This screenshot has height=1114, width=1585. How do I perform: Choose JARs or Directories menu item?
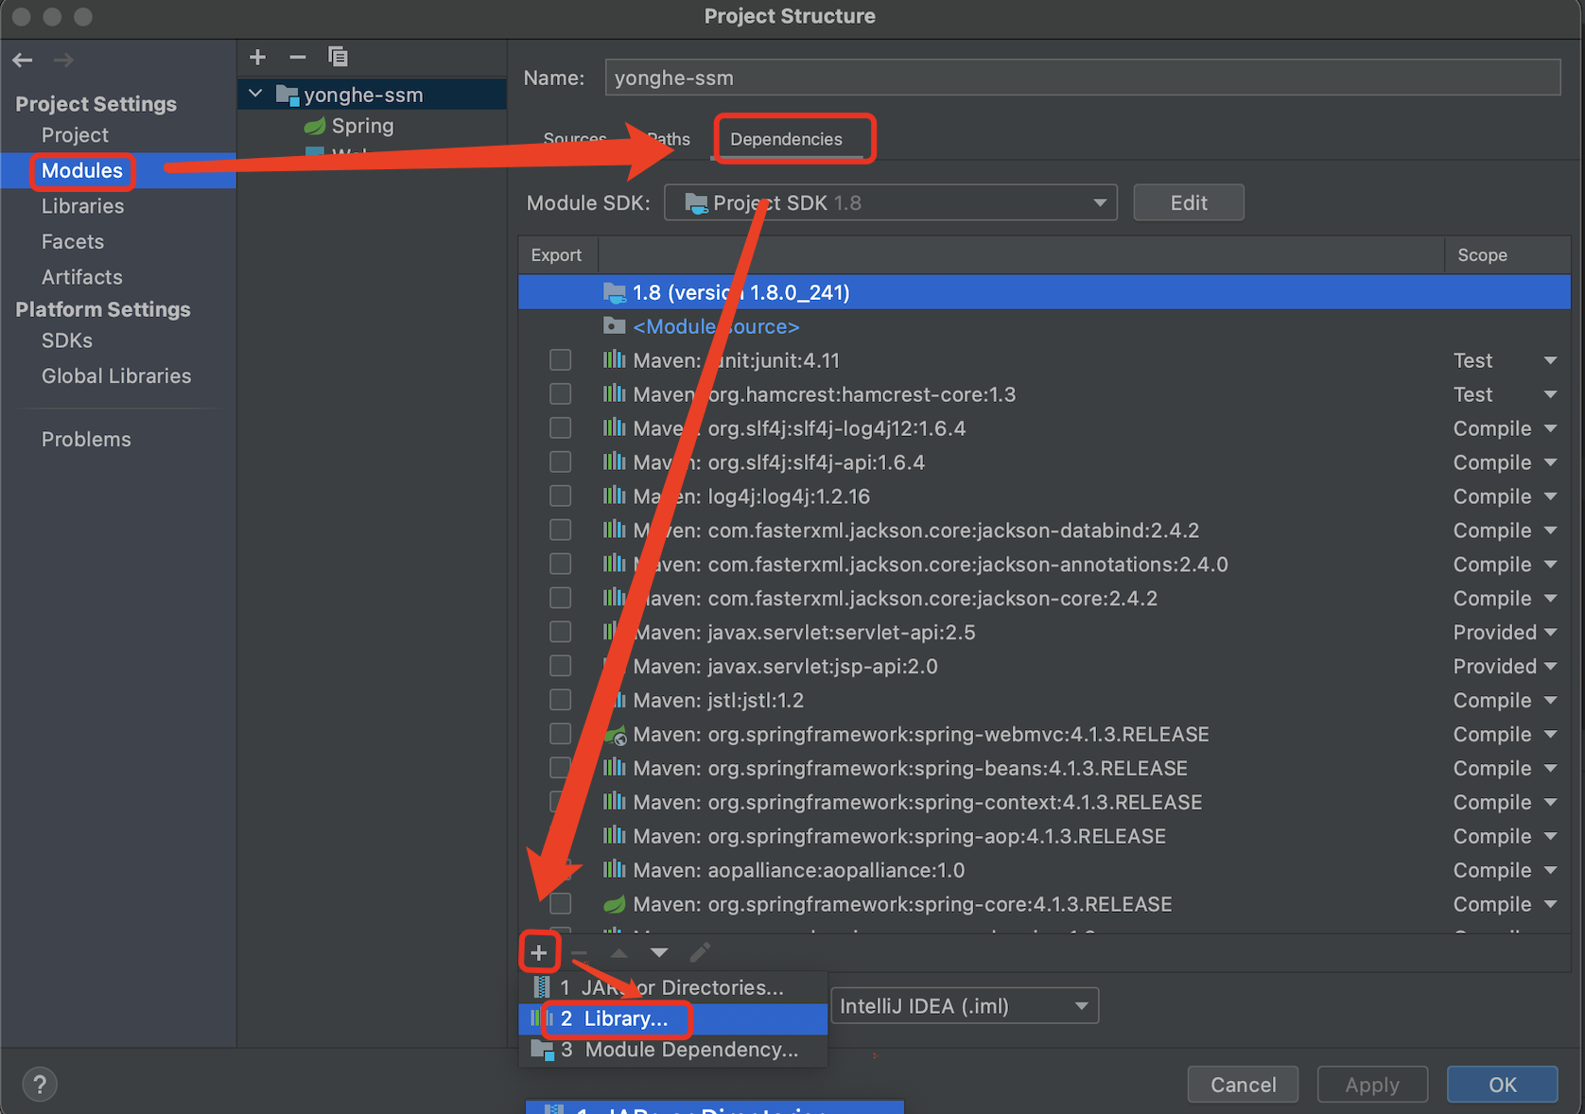[673, 987]
